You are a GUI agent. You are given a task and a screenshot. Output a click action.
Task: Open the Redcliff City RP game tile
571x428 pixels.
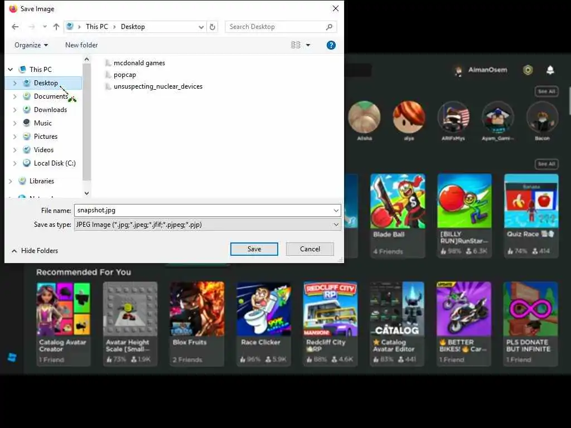(x=330, y=324)
